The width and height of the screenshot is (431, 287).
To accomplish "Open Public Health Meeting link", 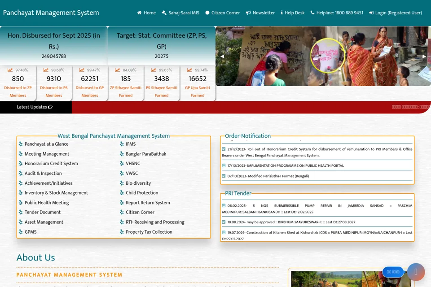I will (x=47, y=203).
